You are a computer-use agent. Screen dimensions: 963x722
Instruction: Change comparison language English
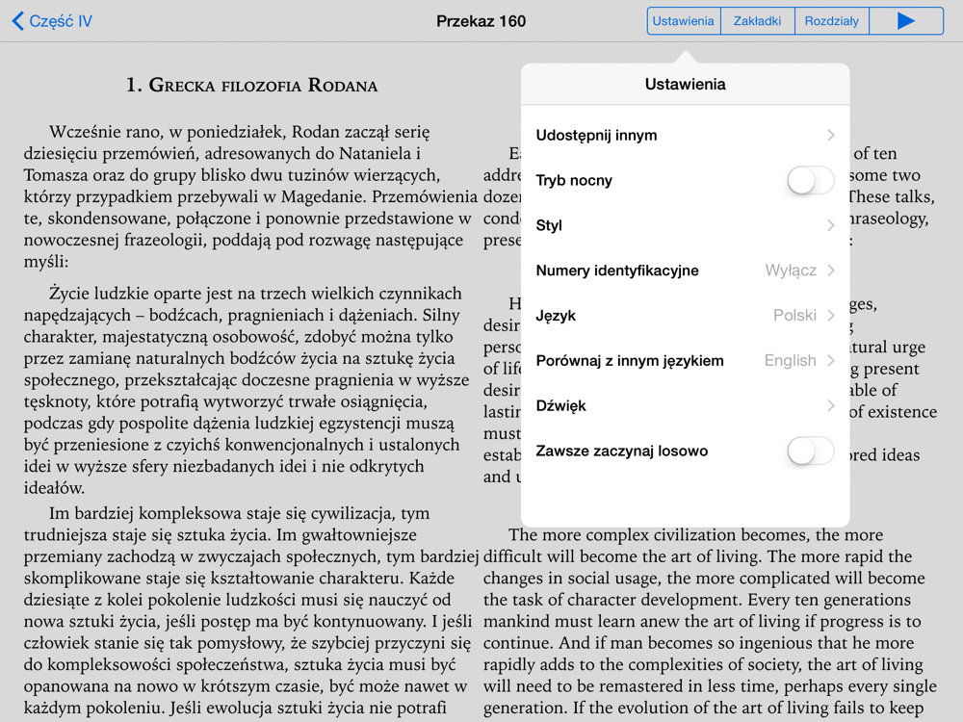pyautogui.click(x=790, y=361)
